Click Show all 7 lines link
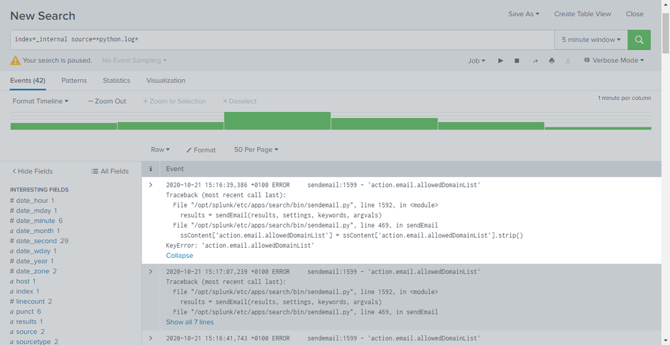670x345 pixels. [190, 322]
